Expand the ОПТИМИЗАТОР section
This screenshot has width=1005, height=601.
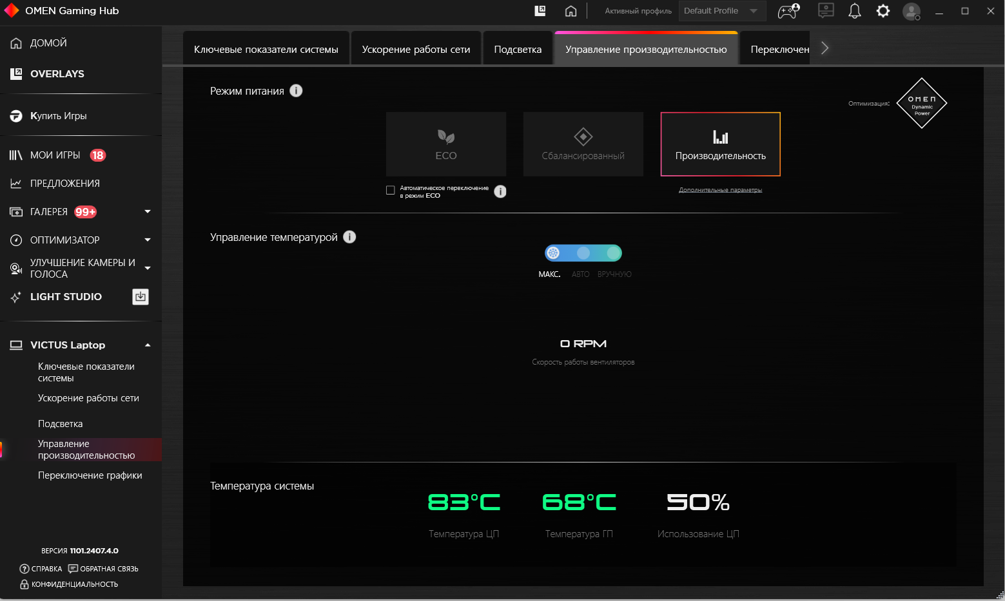pyautogui.click(x=148, y=240)
